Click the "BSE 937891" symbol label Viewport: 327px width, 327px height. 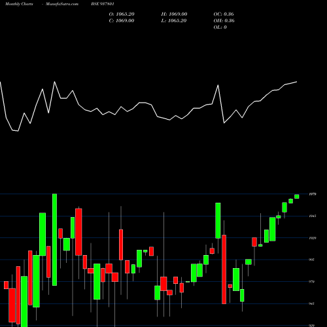103,4
